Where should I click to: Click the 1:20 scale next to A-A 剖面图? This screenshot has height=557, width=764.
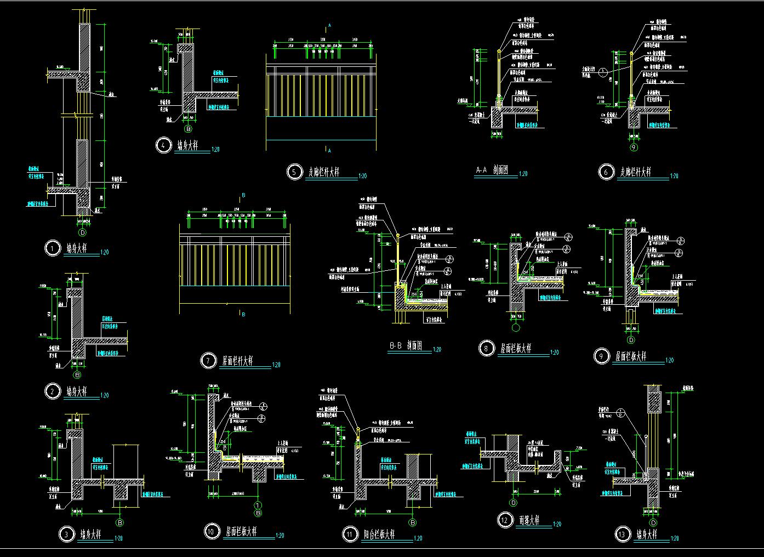(523, 174)
